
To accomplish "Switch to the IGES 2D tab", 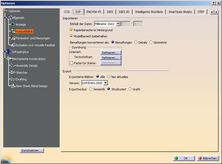I will click(x=124, y=12).
